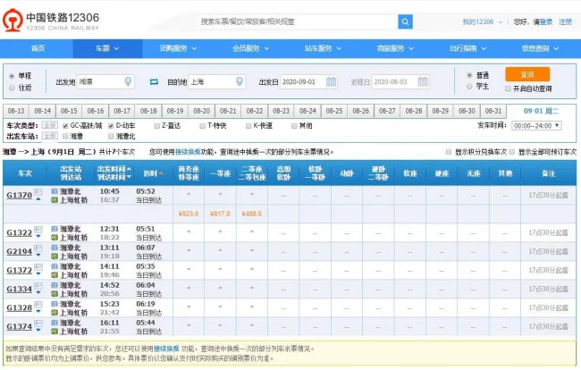Click the 注册 register link

pos(566,21)
